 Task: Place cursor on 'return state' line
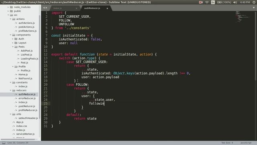coord(85,118)
